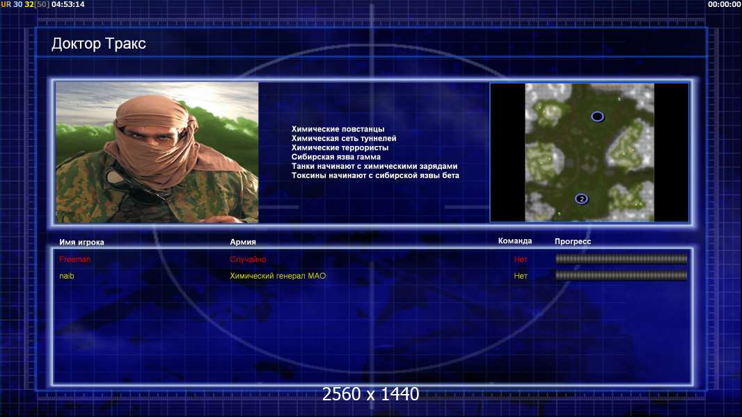The width and height of the screenshot is (742, 417).
Task: Click the 04:53:14 clock in top bar
Action: click(68, 4)
